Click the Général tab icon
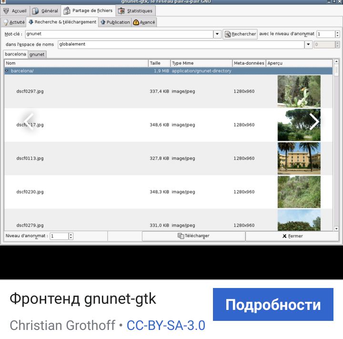Viewport: 343px width, 339px height. click(x=35, y=11)
